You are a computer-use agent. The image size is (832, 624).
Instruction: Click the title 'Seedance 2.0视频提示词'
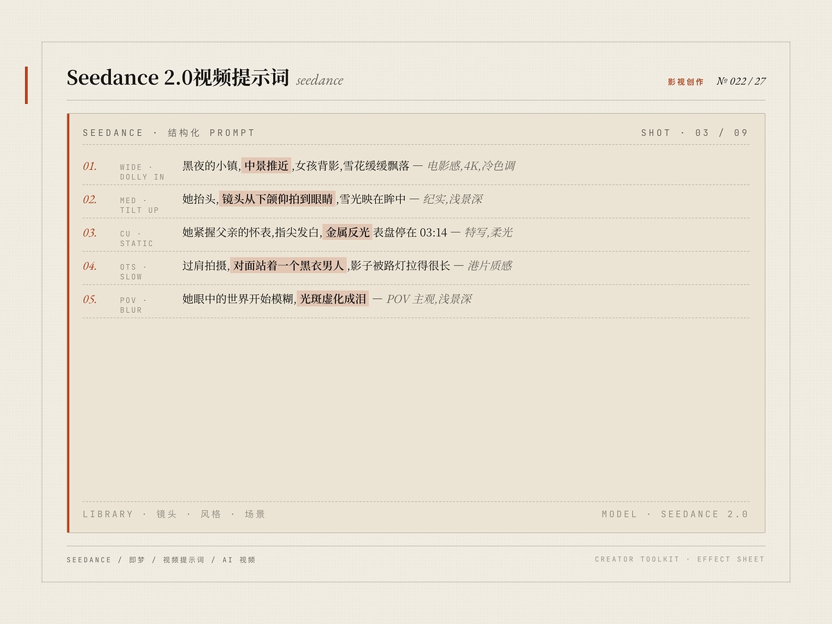(x=177, y=78)
